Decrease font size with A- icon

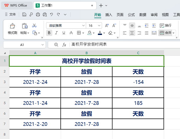coord(114,25)
